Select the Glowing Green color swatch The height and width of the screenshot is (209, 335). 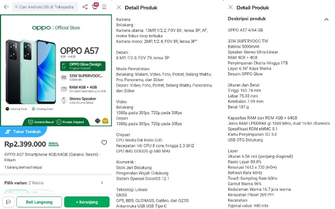point(33,109)
